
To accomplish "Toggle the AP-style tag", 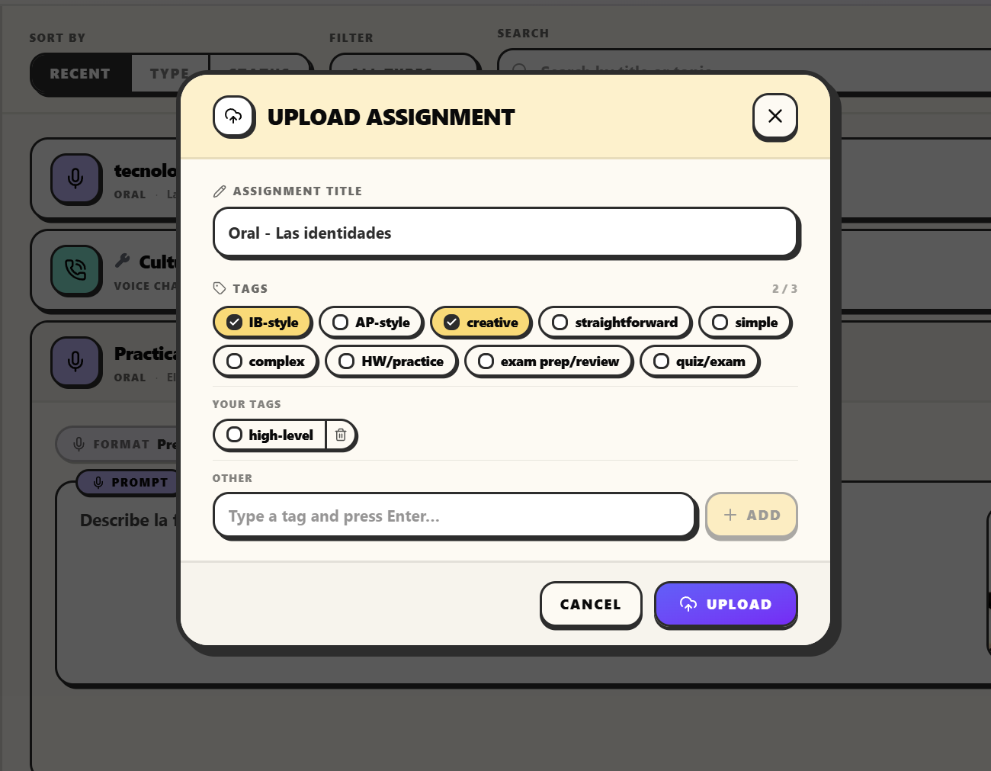I will pos(371,323).
